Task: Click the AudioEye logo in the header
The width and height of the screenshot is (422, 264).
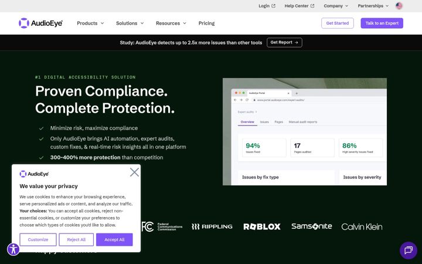Action: click(x=40, y=23)
